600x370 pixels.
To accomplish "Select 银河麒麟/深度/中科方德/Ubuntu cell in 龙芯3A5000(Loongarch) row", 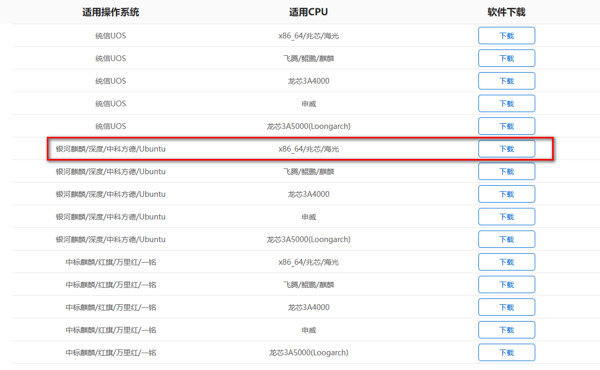I will pos(111,239).
